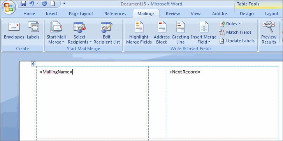Switch to the Insert tab
The width and height of the screenshot is (283, 141).
click(51, 14)
